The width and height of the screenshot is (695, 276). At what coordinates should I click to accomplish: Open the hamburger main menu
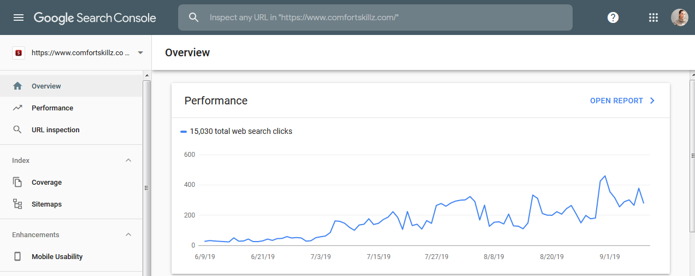19,17
